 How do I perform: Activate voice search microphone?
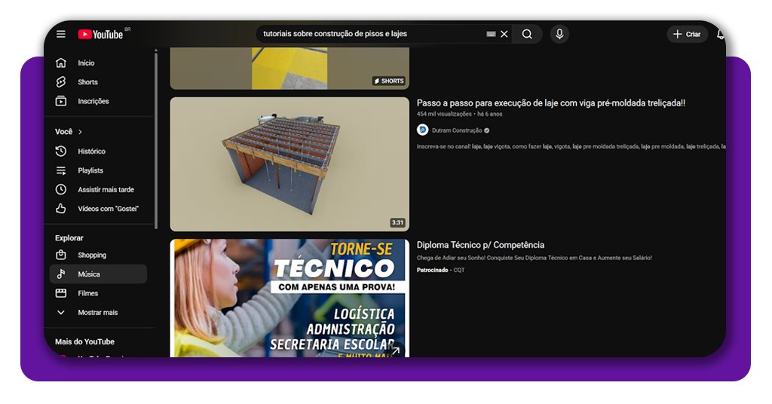(x=559, y=34)
